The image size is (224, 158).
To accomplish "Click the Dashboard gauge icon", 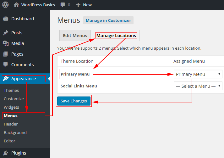I will click(6, 19).
